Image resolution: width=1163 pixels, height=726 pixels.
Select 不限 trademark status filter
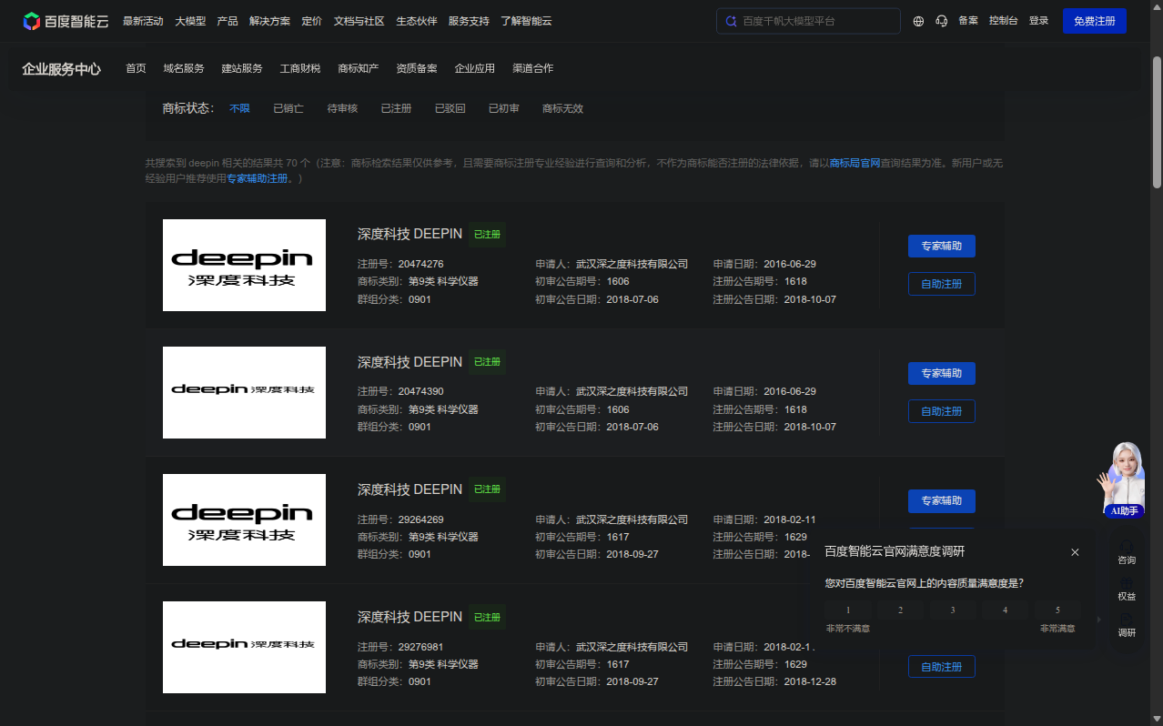point(239,108)
